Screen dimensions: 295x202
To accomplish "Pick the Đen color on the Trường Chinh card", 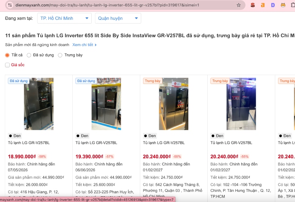I will click(x=217, y=136).
